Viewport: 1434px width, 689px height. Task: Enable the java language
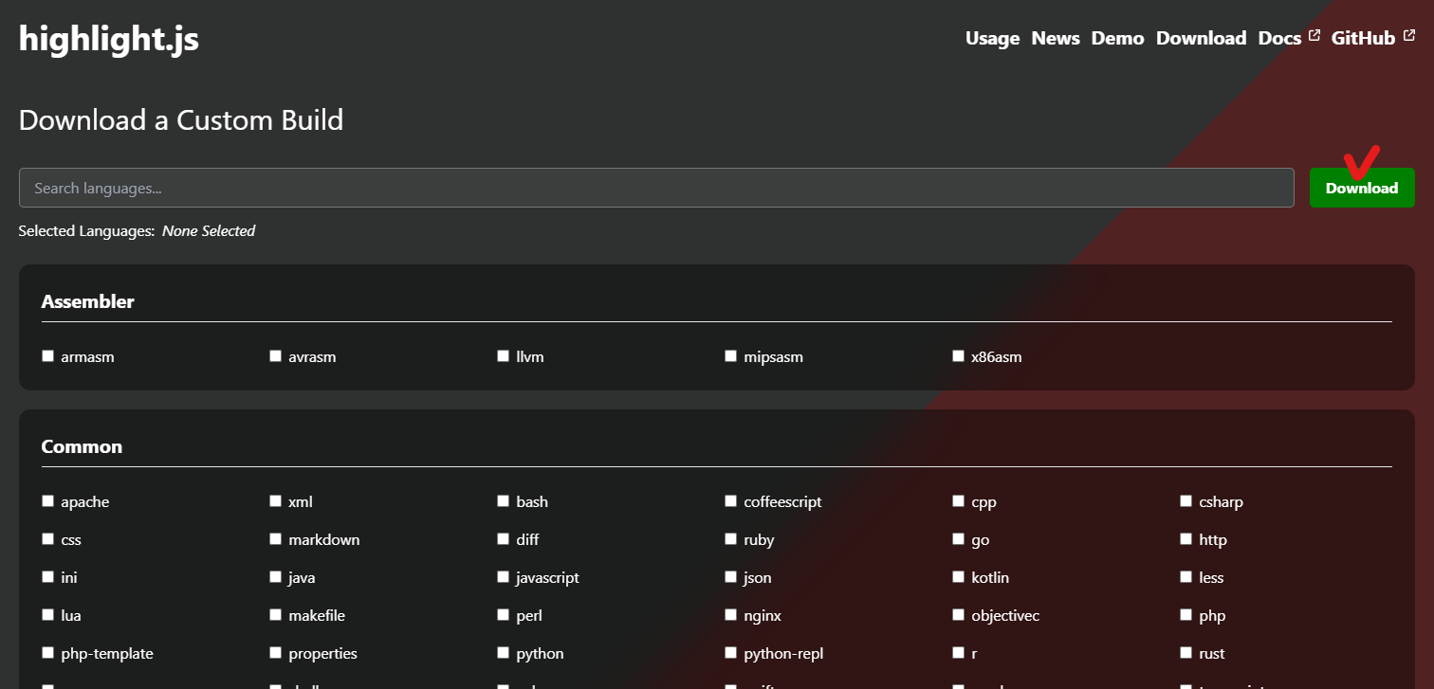[275, 577]
